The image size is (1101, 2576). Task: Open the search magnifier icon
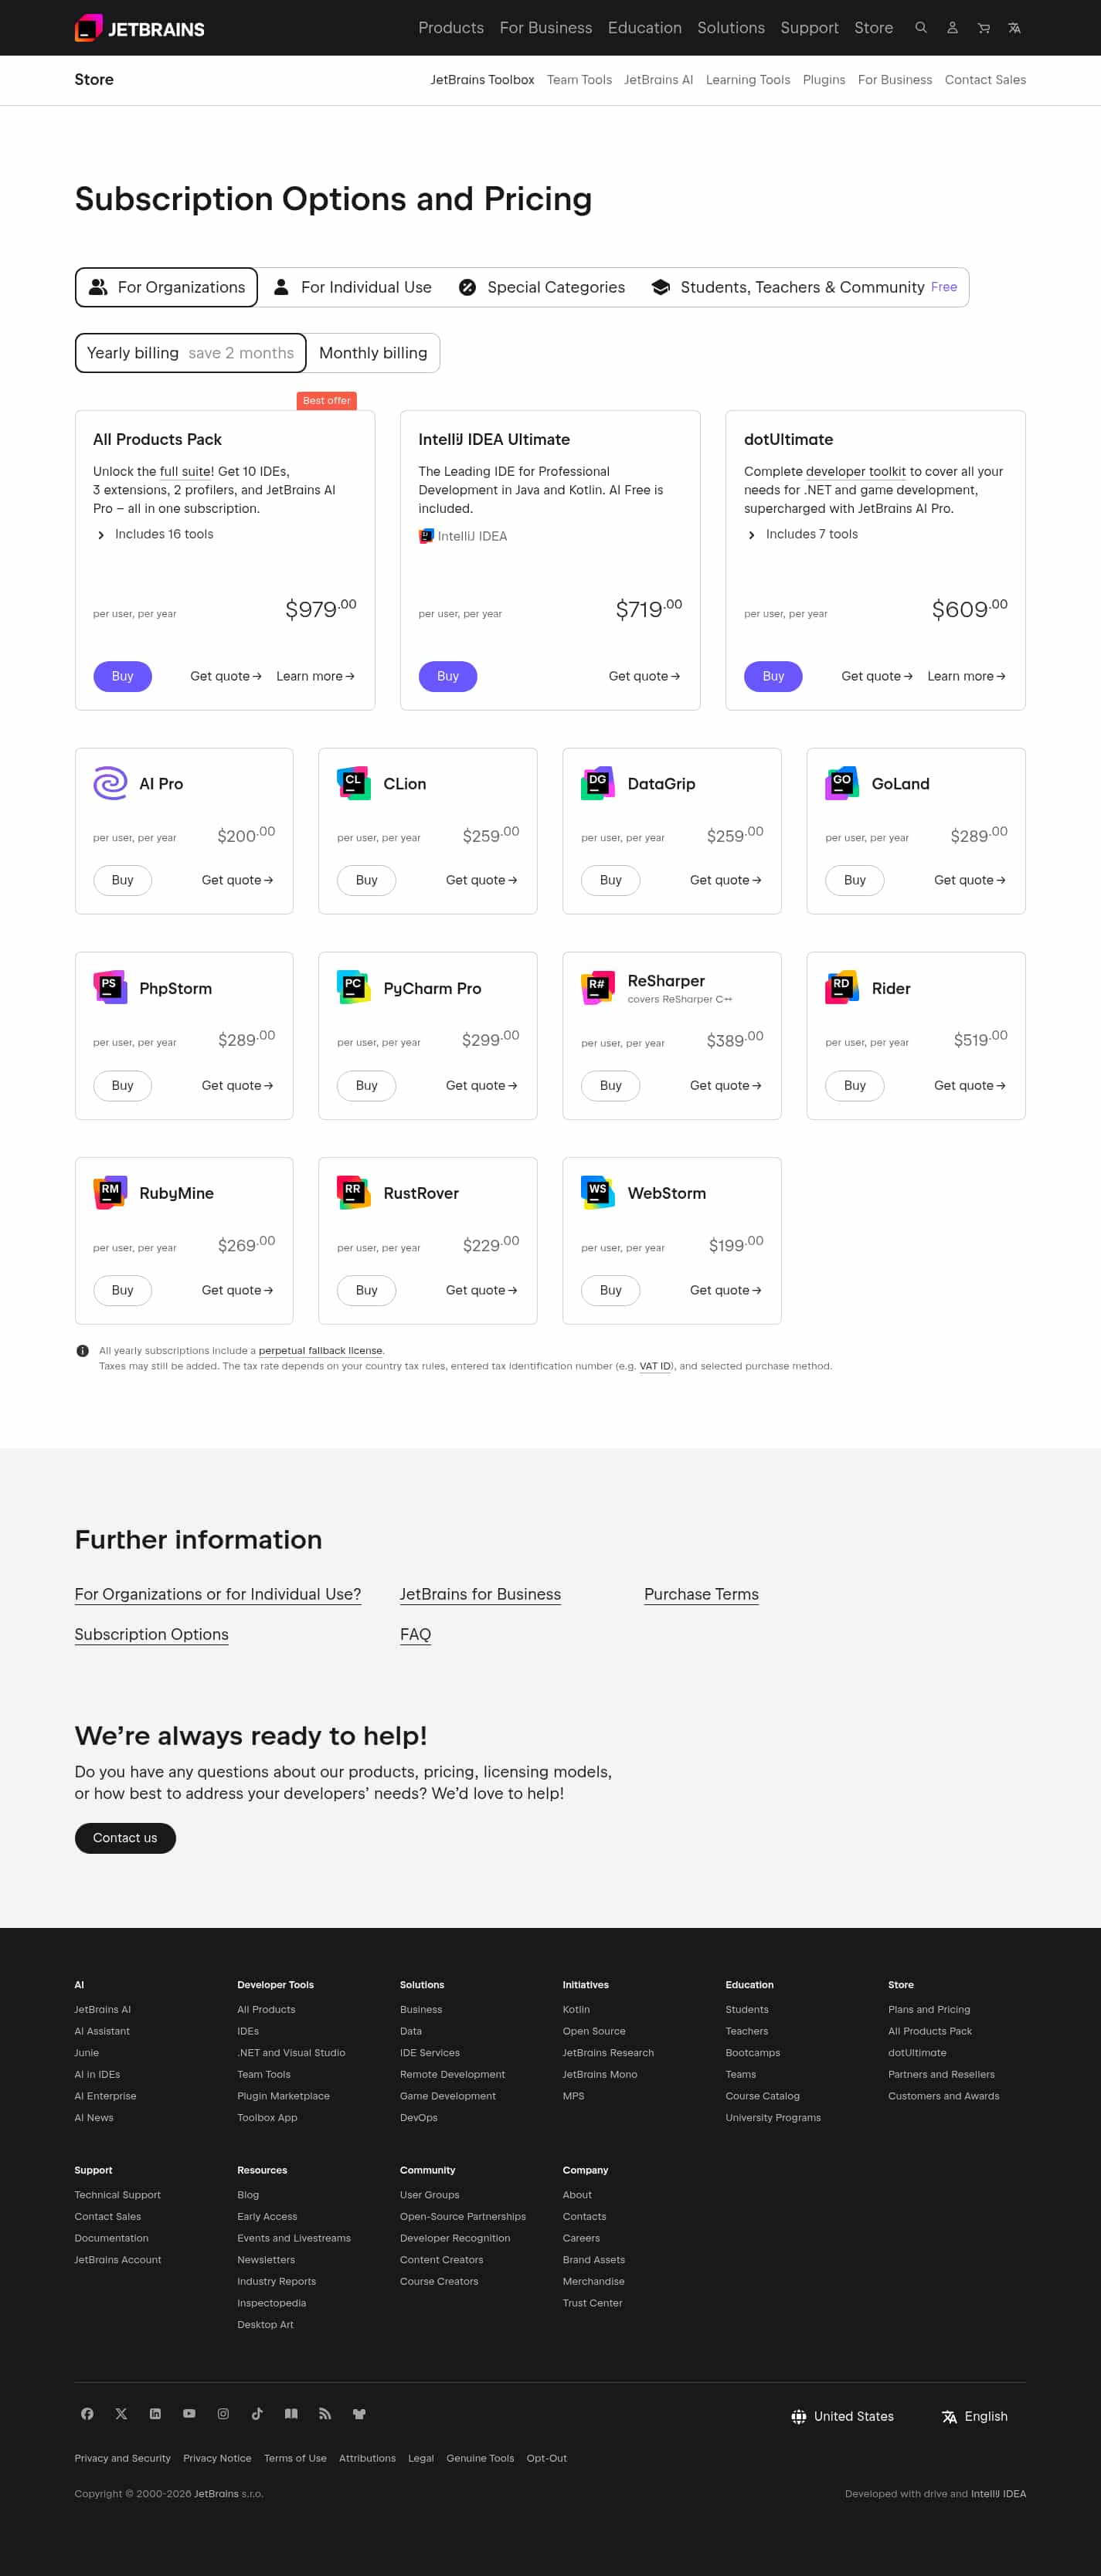[x=921, y=28]
